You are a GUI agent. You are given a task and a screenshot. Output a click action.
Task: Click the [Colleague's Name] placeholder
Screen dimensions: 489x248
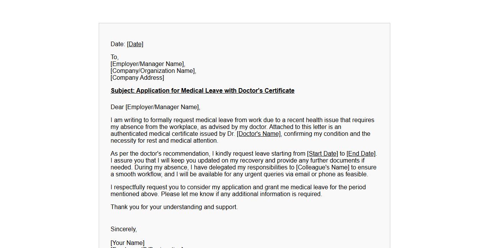[x=323, y=167]
